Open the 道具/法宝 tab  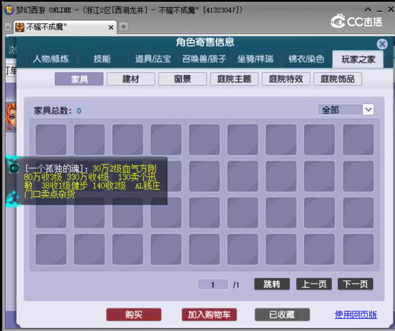[x=153, y=59]
